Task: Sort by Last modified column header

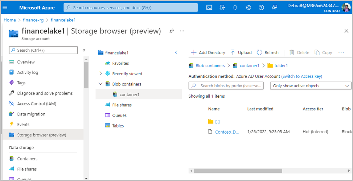Action: point(260,109)
